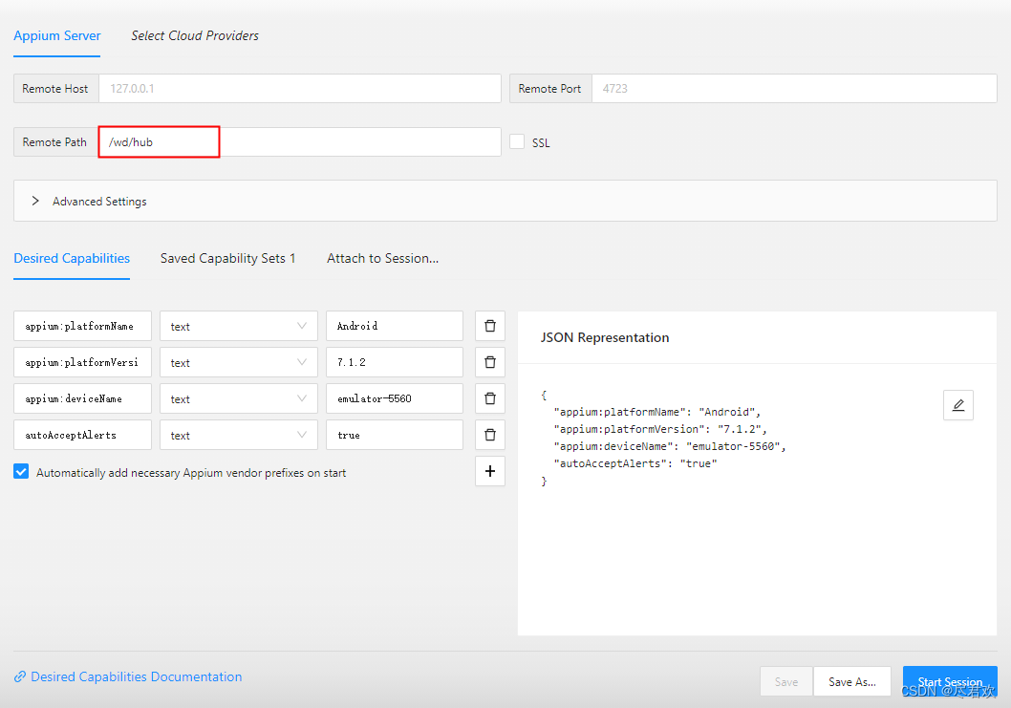This screenshot has width=1011, height=708.
Task: Delete the appium:deviceName capability row
Action: 490,398
